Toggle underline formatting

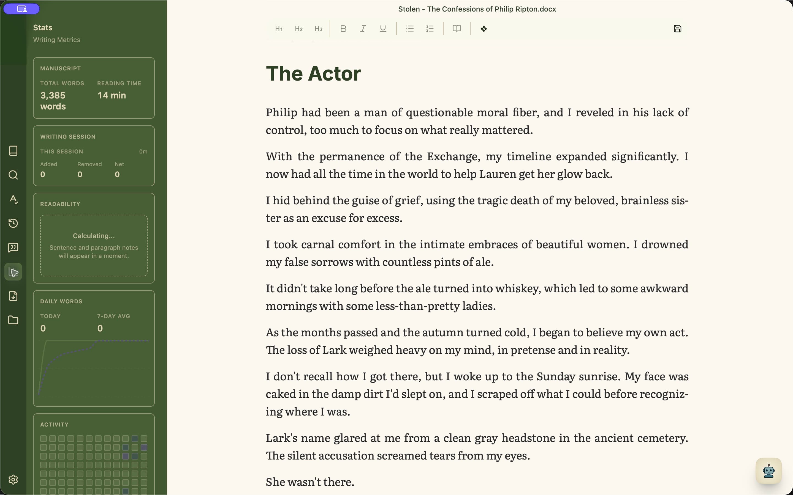pos(383,29)
